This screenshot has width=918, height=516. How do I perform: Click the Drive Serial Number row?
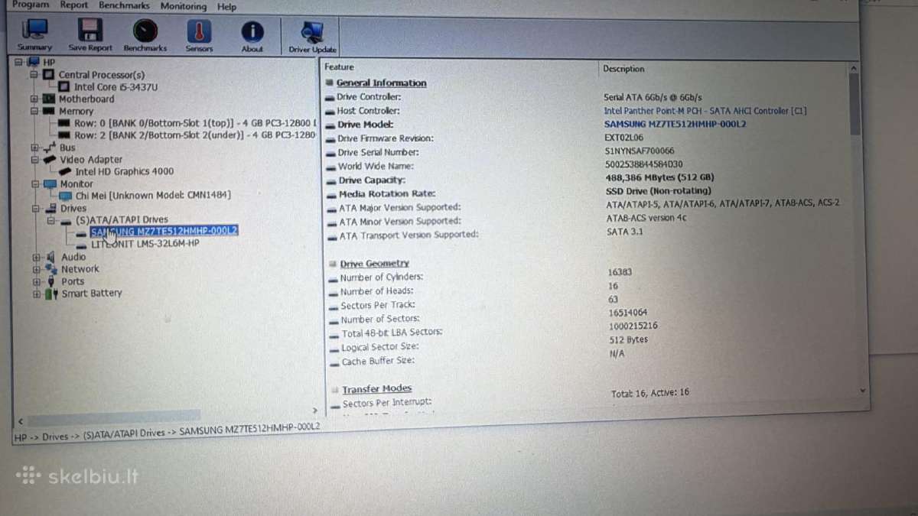378,152
